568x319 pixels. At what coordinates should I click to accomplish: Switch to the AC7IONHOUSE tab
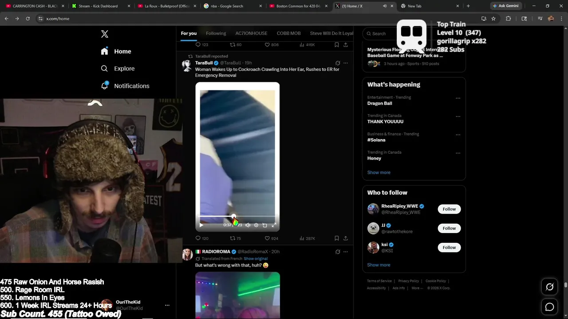(251, 33)
